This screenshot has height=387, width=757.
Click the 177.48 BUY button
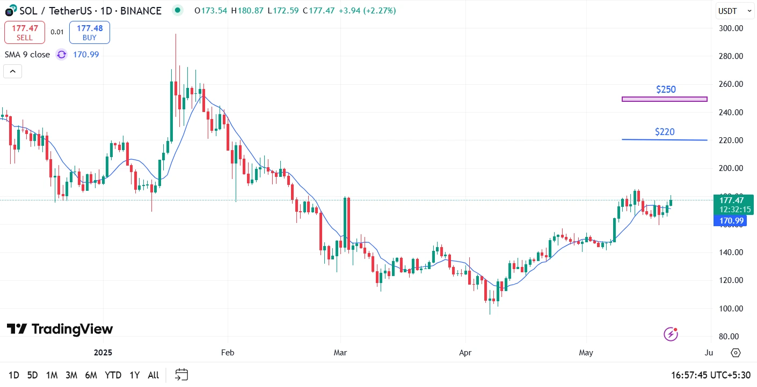coord(90,32)
